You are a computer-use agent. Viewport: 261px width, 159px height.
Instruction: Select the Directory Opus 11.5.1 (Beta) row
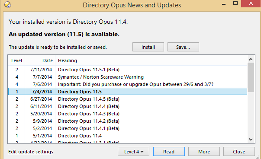(x=128, y=70)
